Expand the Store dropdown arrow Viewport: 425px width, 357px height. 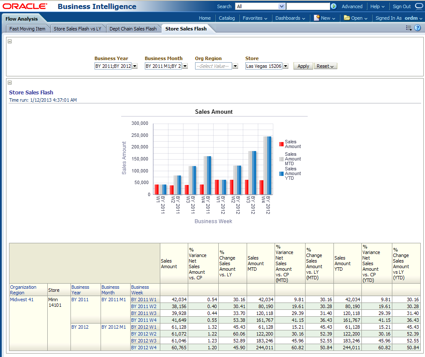(285, 66)
